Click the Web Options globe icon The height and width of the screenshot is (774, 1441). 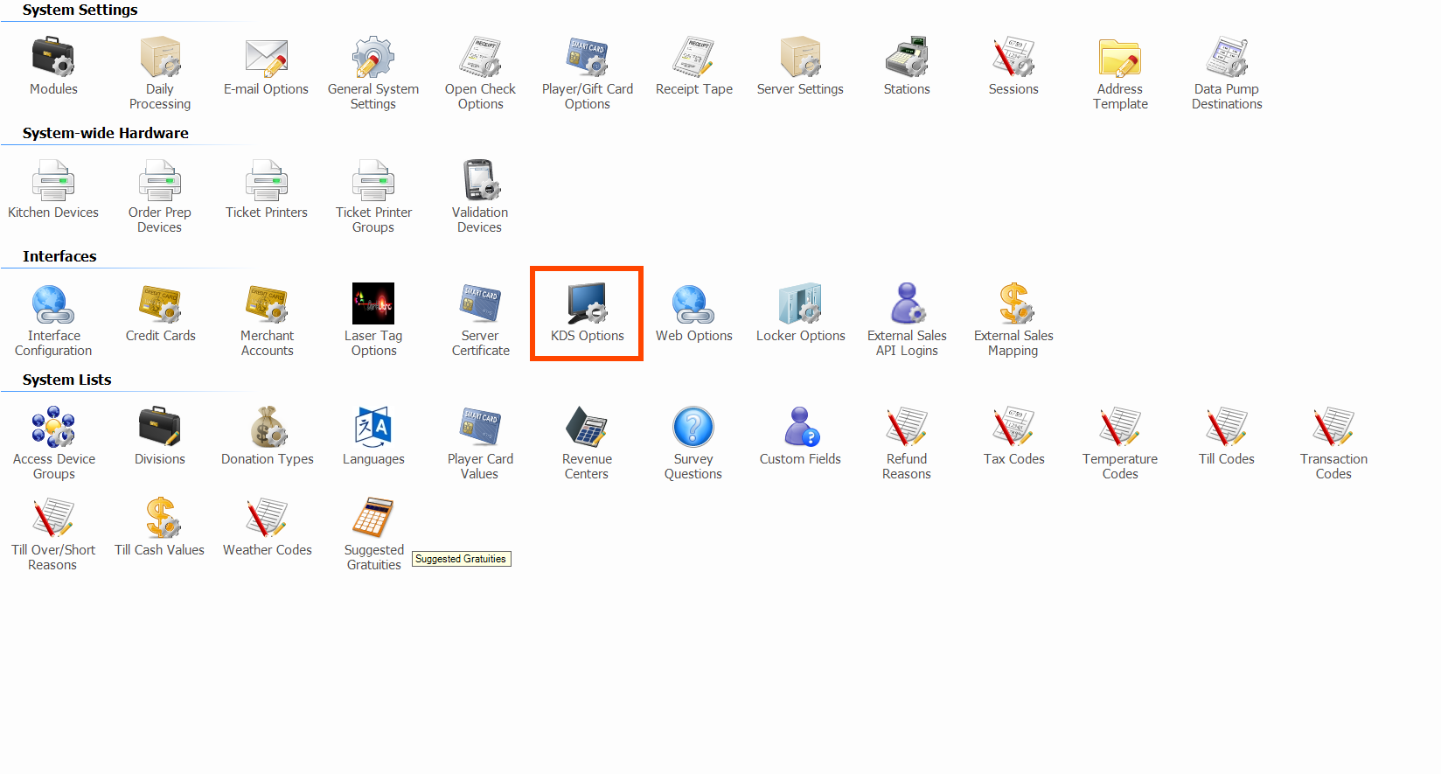(693, 304)
